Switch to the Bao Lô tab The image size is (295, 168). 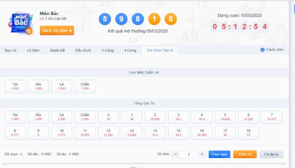[11, 50]
